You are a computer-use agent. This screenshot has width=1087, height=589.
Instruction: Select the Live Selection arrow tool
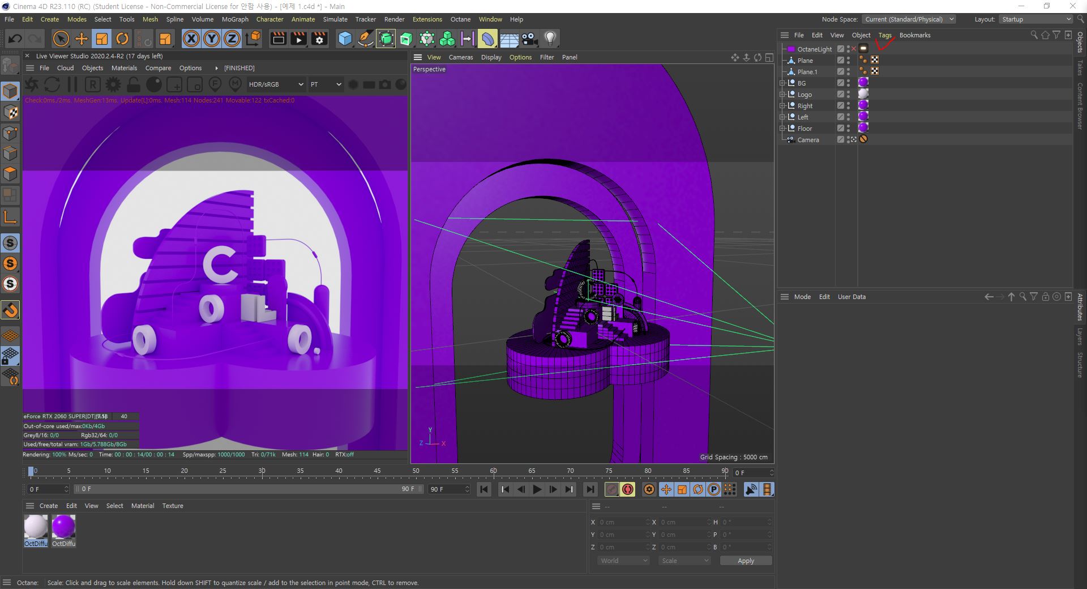point(61,39)
